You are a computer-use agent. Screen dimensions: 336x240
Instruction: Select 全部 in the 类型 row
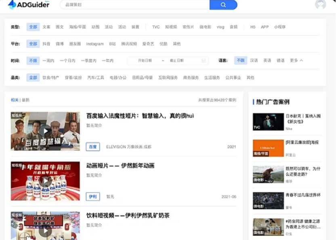coord(33,27)
